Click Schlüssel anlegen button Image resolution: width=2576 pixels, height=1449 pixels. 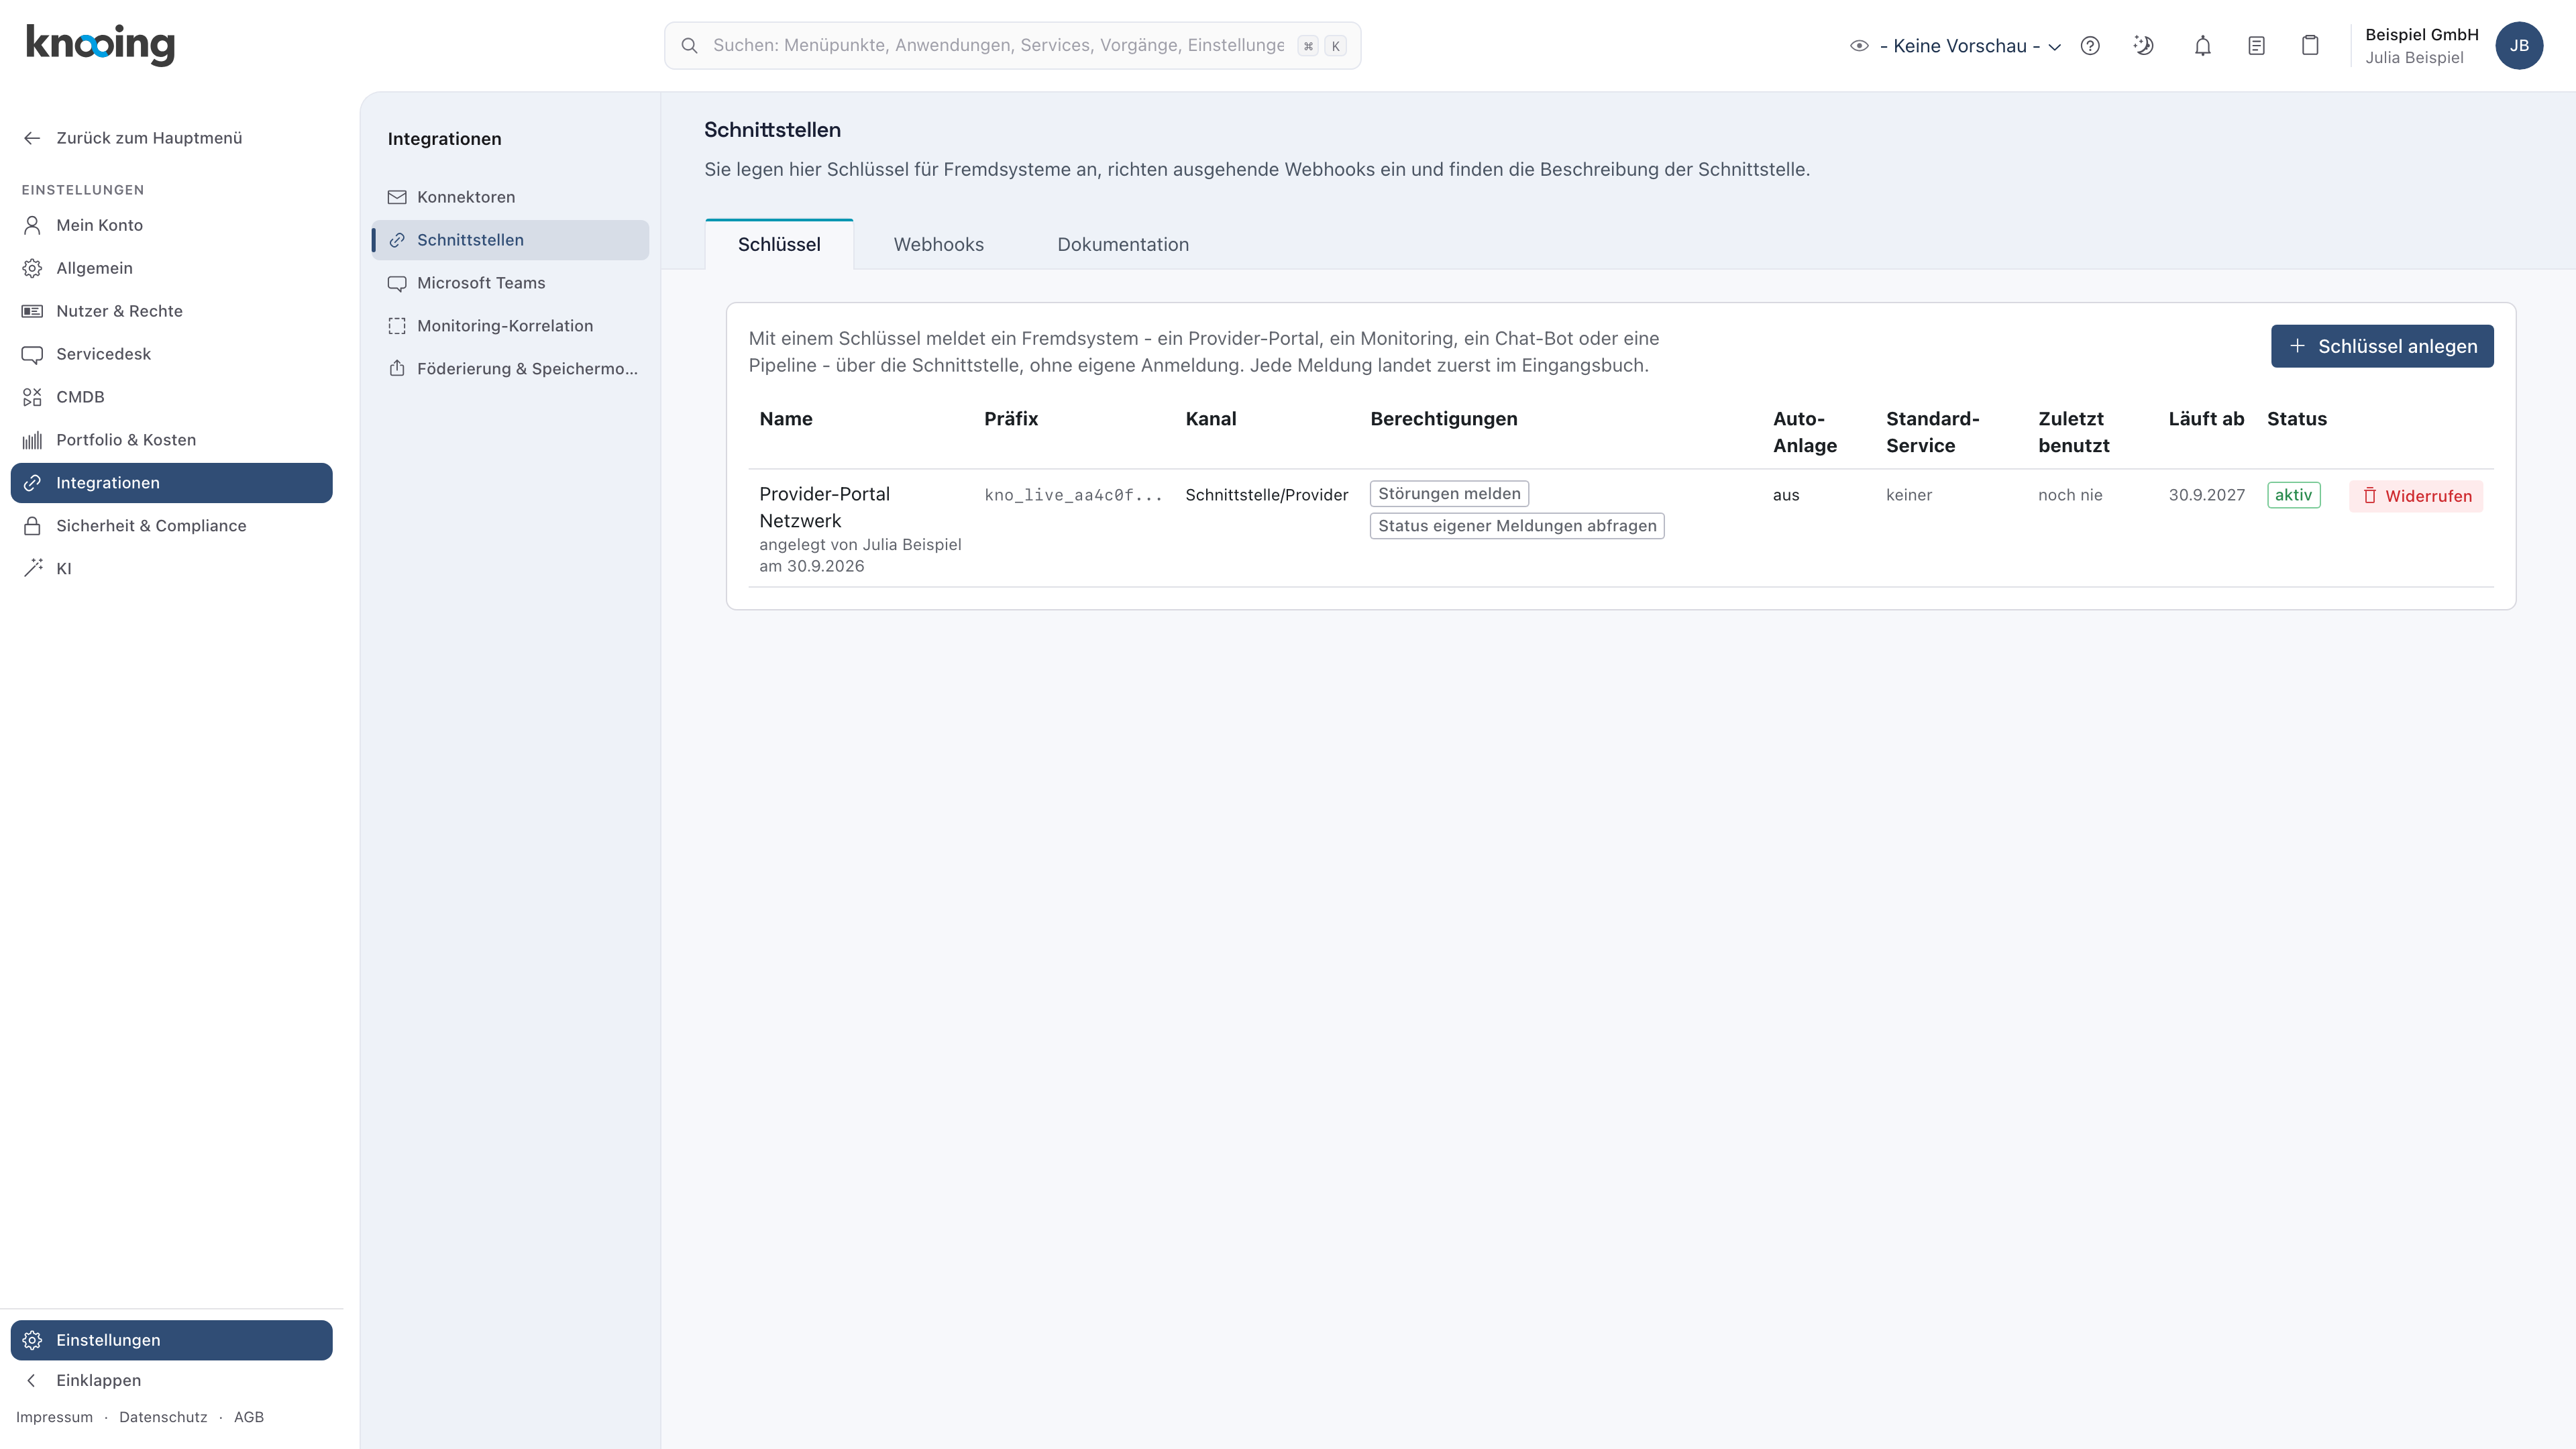[2382, 346]
